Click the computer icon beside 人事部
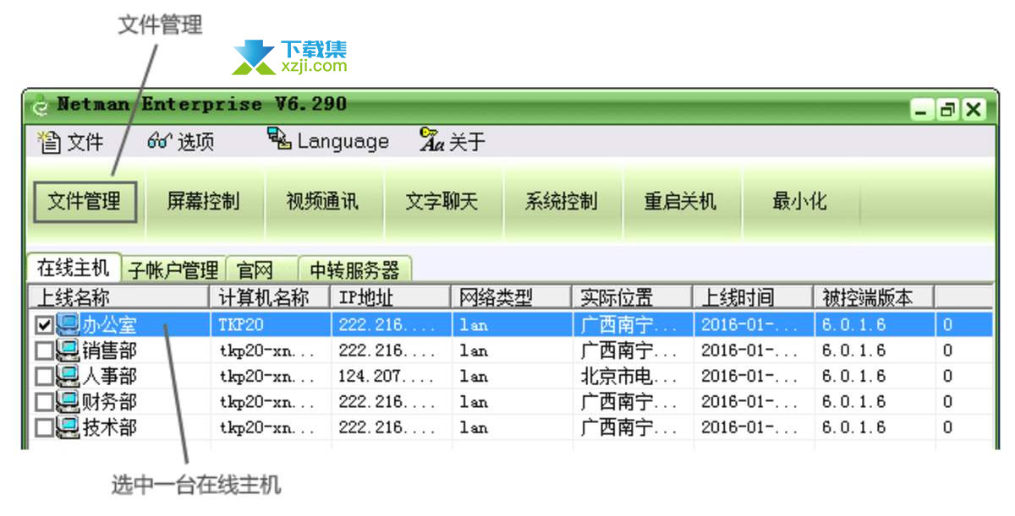Viewport: 1015px width, 516px height. click(67, 376)
